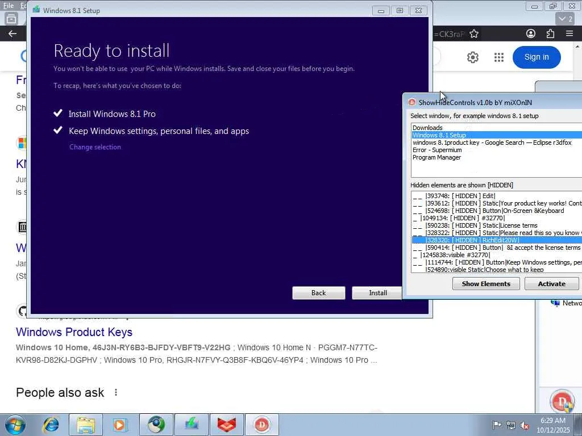Open the tab count dropdown in browser
The height and width of the screenshot is (436, 582).
click(x=566, y=19)
